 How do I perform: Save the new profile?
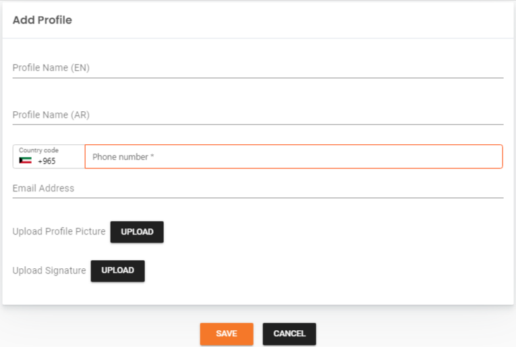coord(226,334)
